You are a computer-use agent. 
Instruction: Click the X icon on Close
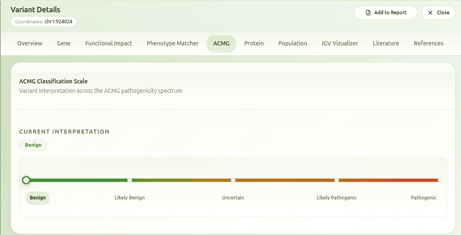point(430,13)
